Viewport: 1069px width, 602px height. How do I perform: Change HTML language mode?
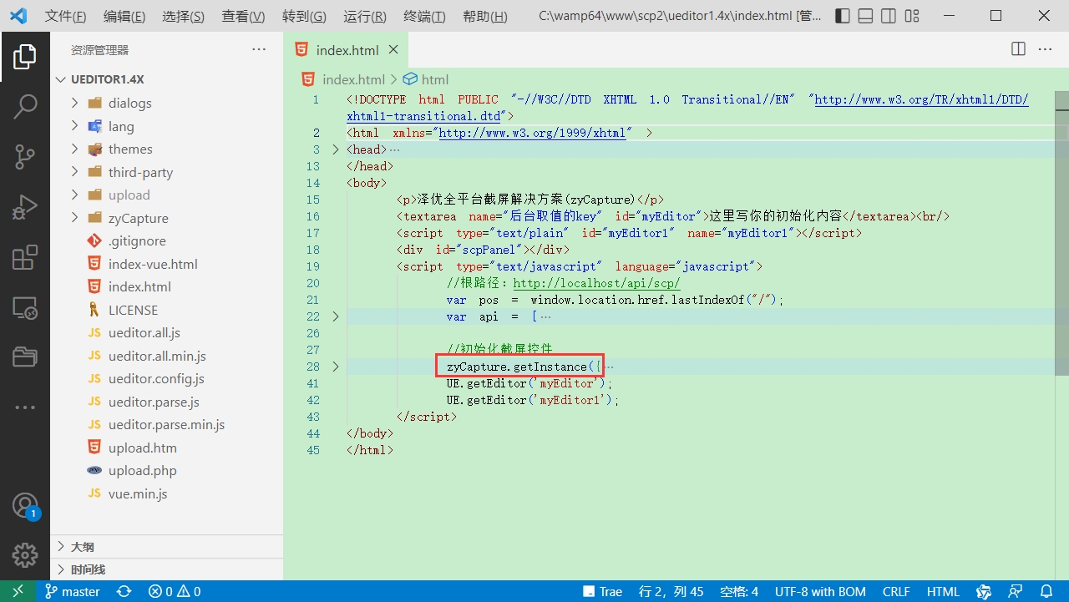(x=943, y=591)
